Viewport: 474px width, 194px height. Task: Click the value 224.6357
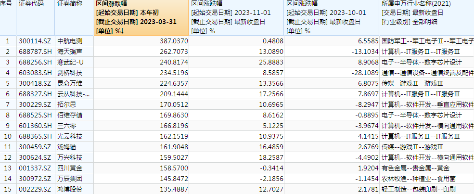point(174,84)
